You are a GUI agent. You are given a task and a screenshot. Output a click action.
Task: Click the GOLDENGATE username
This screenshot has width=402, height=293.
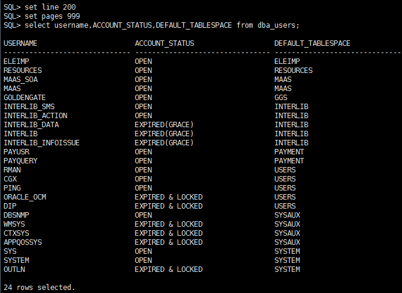(25, 98)
